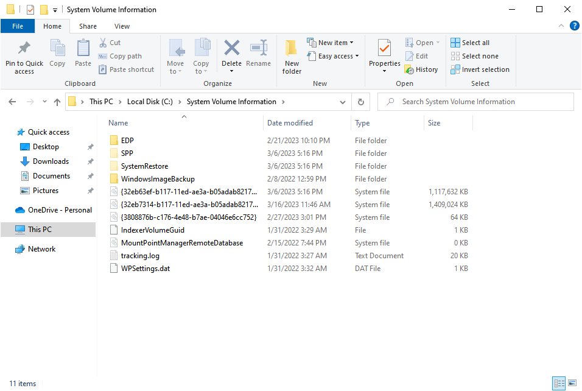Refresh the folder view
The height and width of the screenshot is (391, 582).
click(361, 102)
